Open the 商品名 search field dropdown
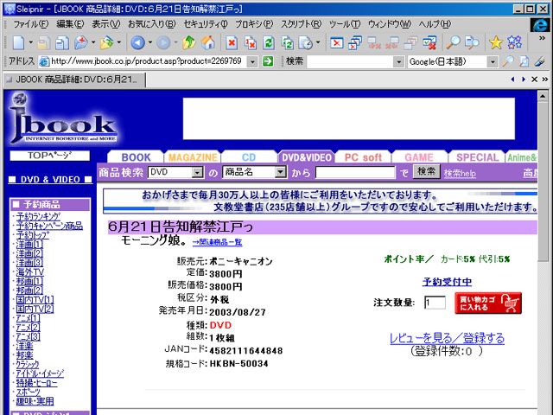 280,172
